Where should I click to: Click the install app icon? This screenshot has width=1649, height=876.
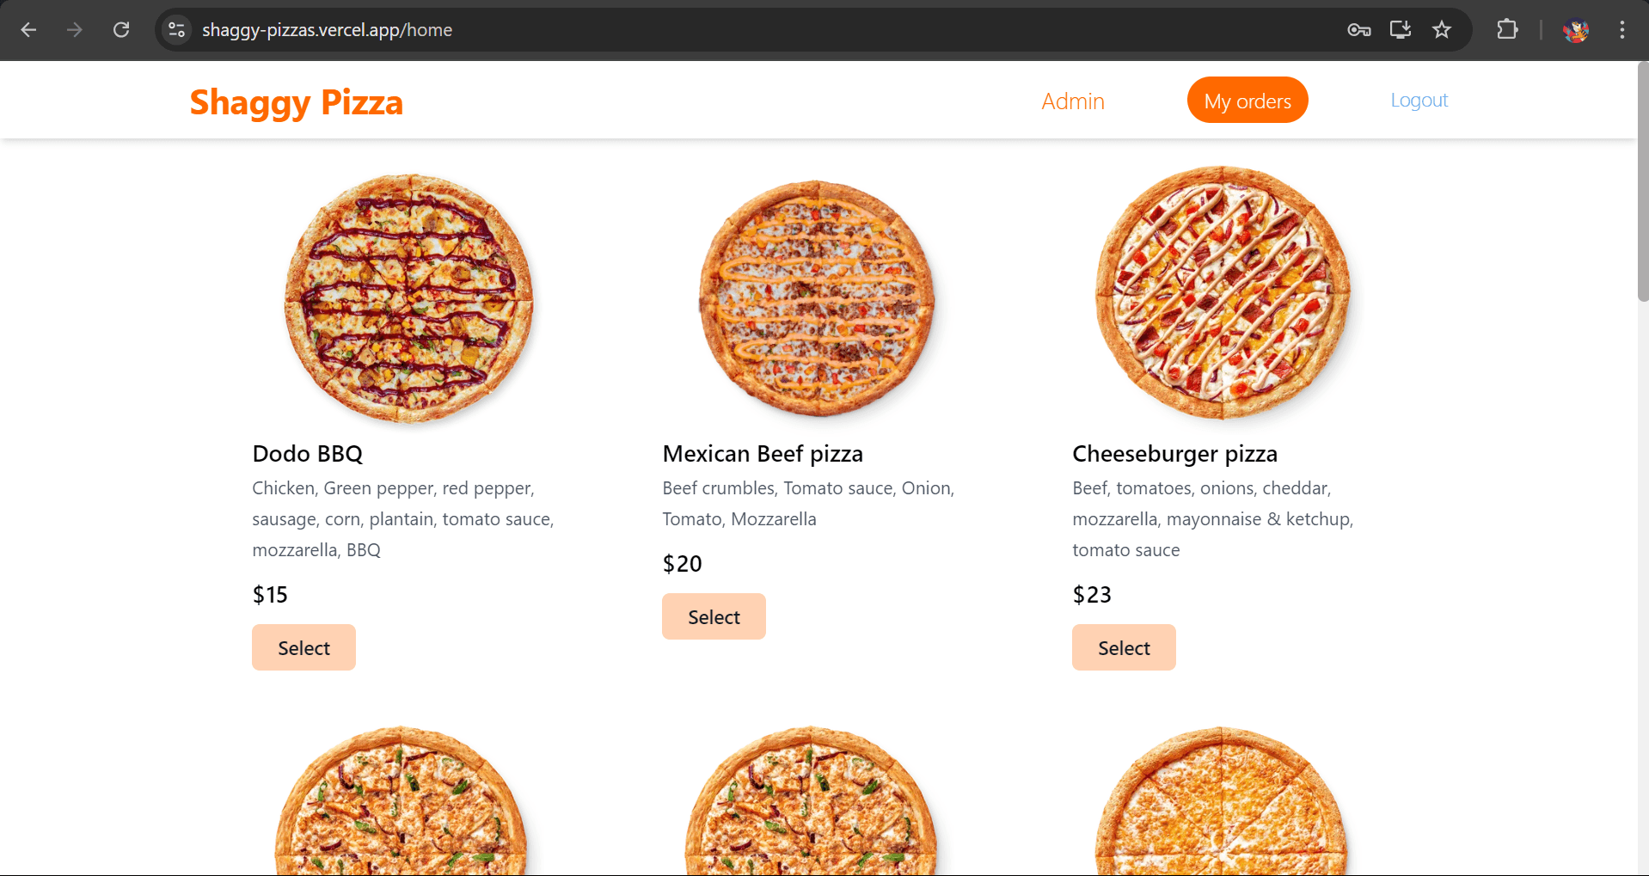[1400, 30]
